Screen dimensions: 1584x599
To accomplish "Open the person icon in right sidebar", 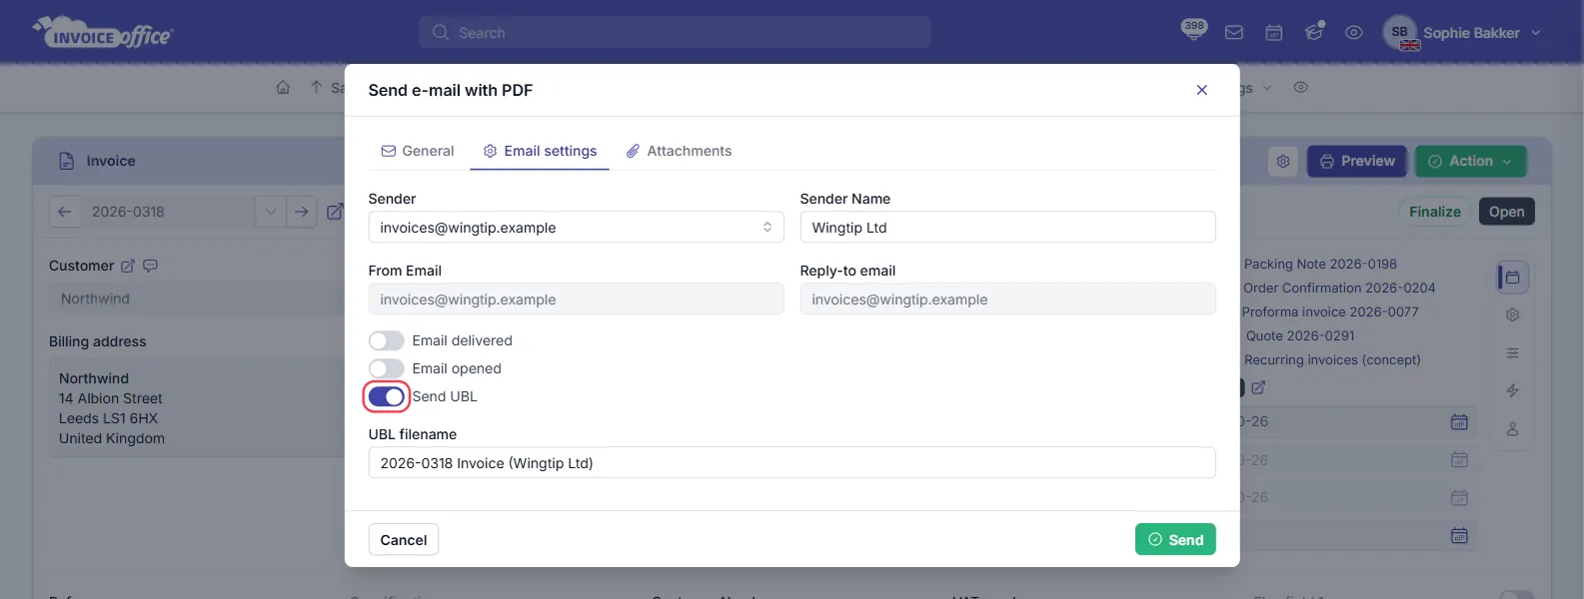I will click(1513, 428).
